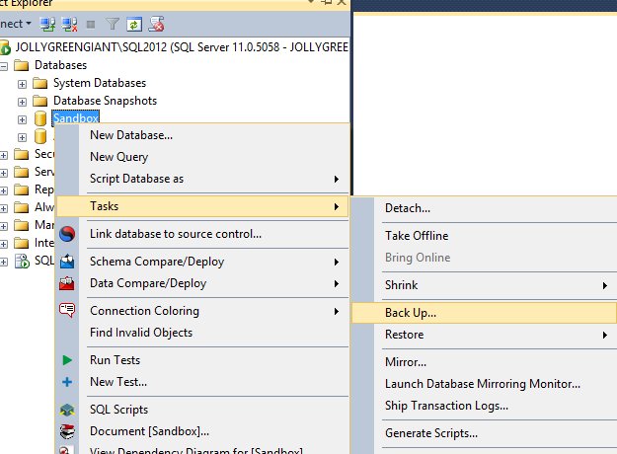The height and width of the screenshot is (454, 617).
Task: Click the Refresh icon in Object Explorer toolbar
Action: pos(133,22)
